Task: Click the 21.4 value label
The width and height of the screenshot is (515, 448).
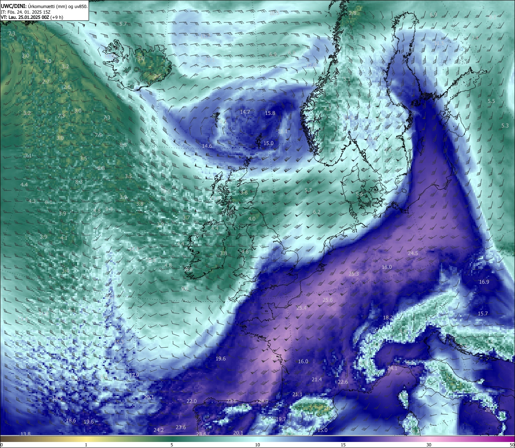Action: (317, 380)
